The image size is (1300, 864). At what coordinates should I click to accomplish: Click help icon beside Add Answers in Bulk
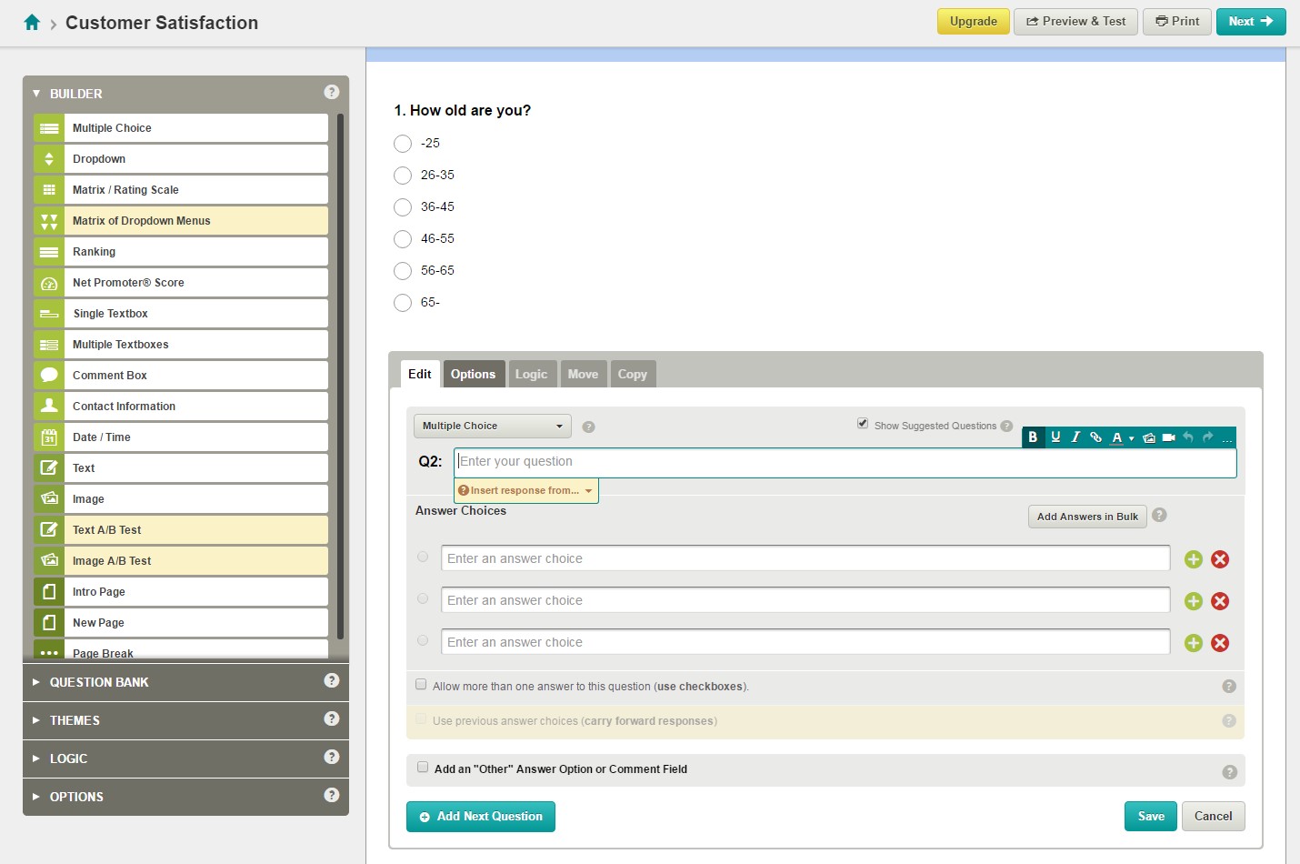point(1159,516)
